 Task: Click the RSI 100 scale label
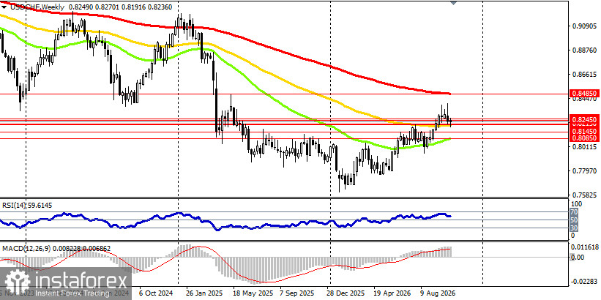pyautogui.click(x=577, y=204)
